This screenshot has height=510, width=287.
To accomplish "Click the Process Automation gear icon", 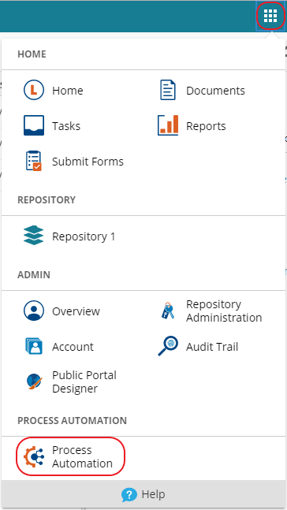I will (x=34, y=456).
